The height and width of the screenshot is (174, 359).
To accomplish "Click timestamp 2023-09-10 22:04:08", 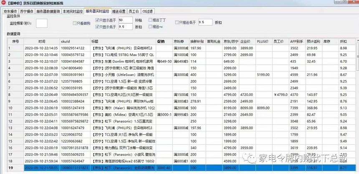I will pyautogui.click(x=42, y=128).
